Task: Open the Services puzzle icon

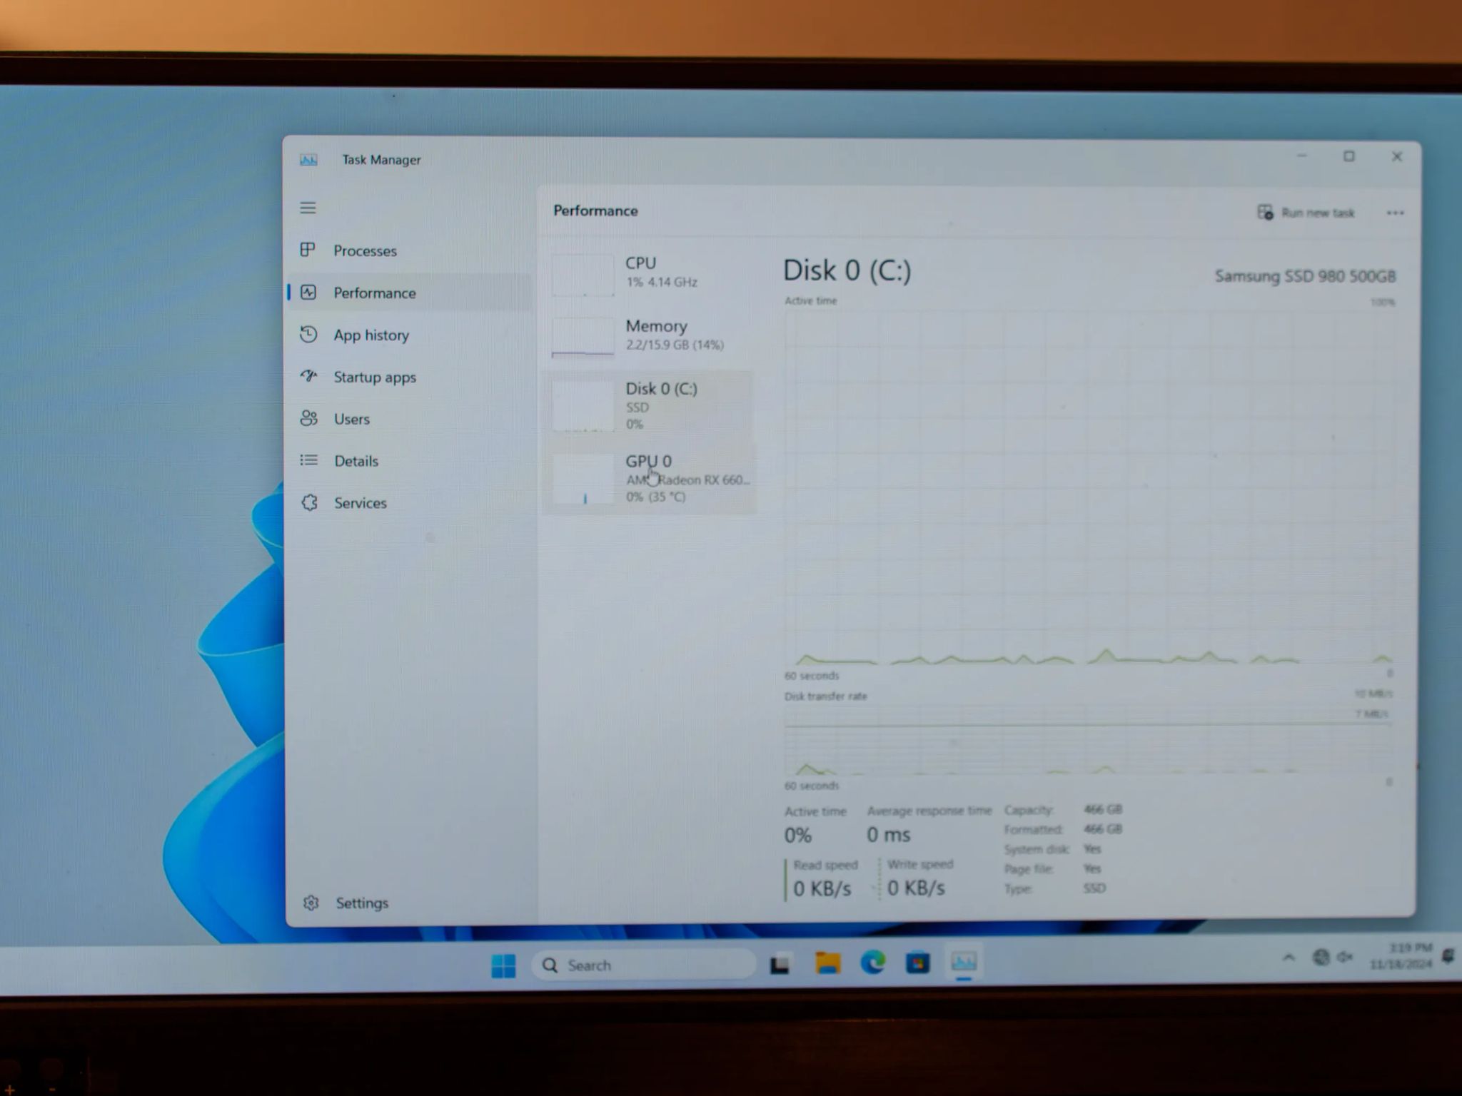Action: click(x=309, y=502)
